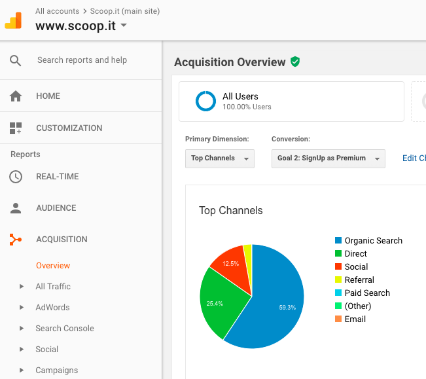Click the Social legend swatch
Image resolution: width=426 pixels, height=379 pixels.
click(x=338, y=266)
